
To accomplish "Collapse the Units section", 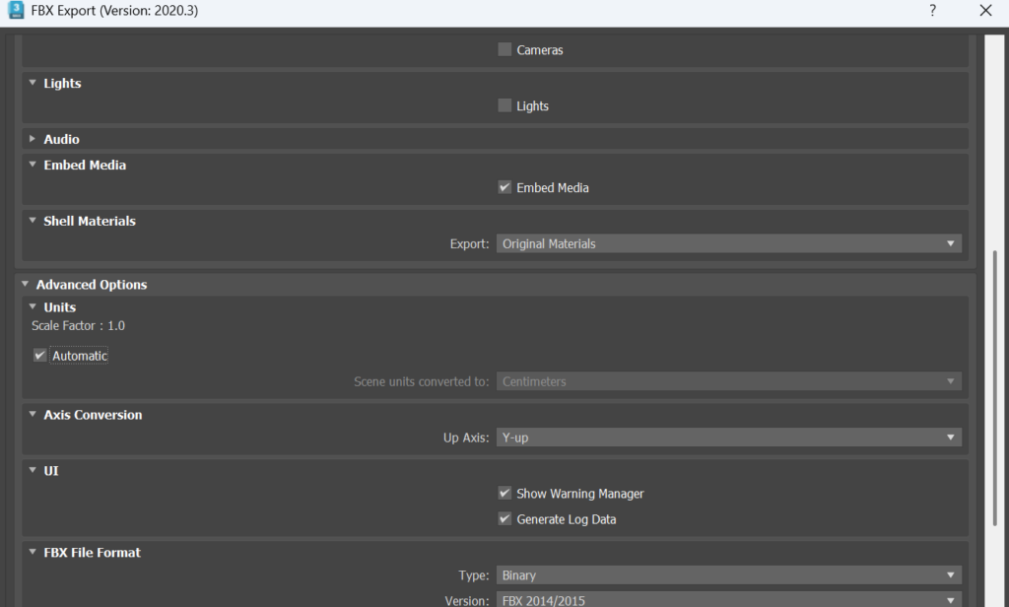I will coord(33,306).
